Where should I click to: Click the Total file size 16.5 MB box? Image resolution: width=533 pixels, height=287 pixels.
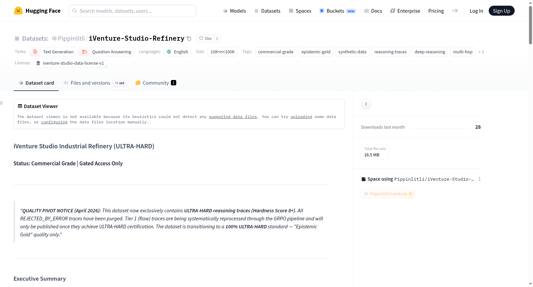pos(375,152)
